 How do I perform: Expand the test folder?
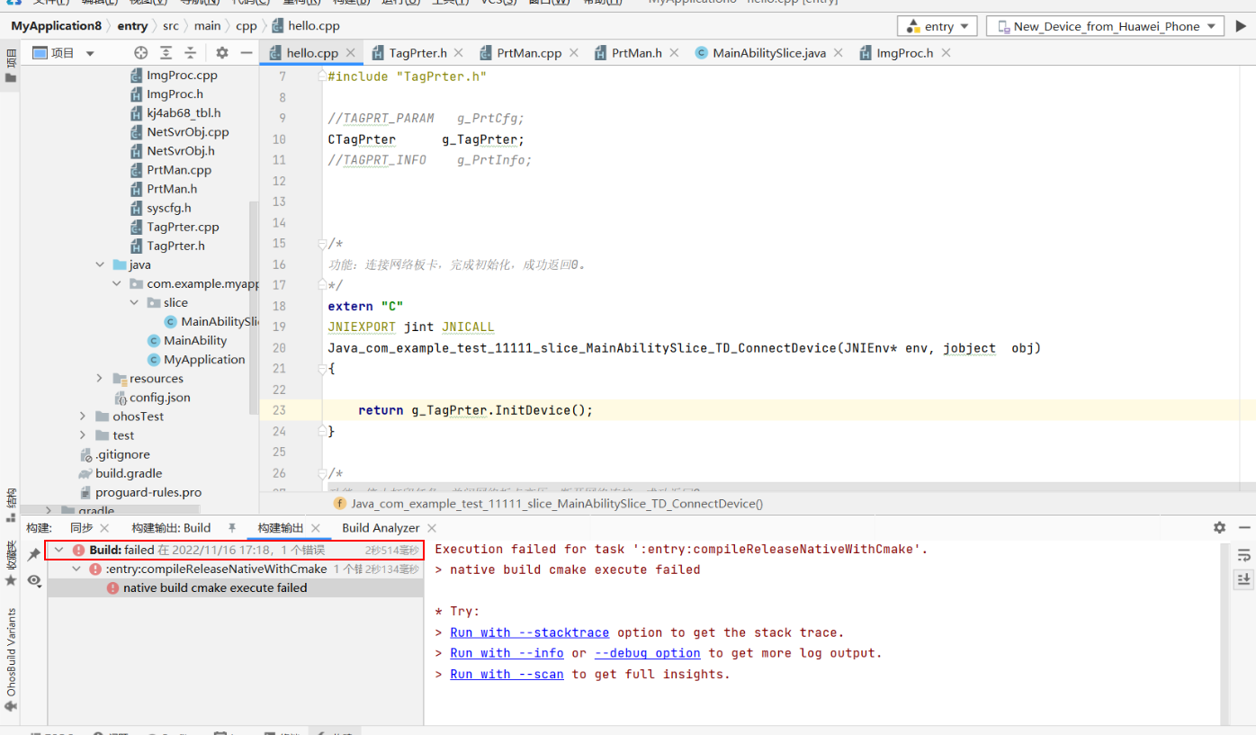83,435
